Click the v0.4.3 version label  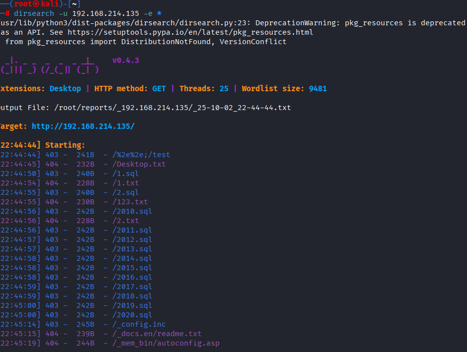tap(126, 60)
